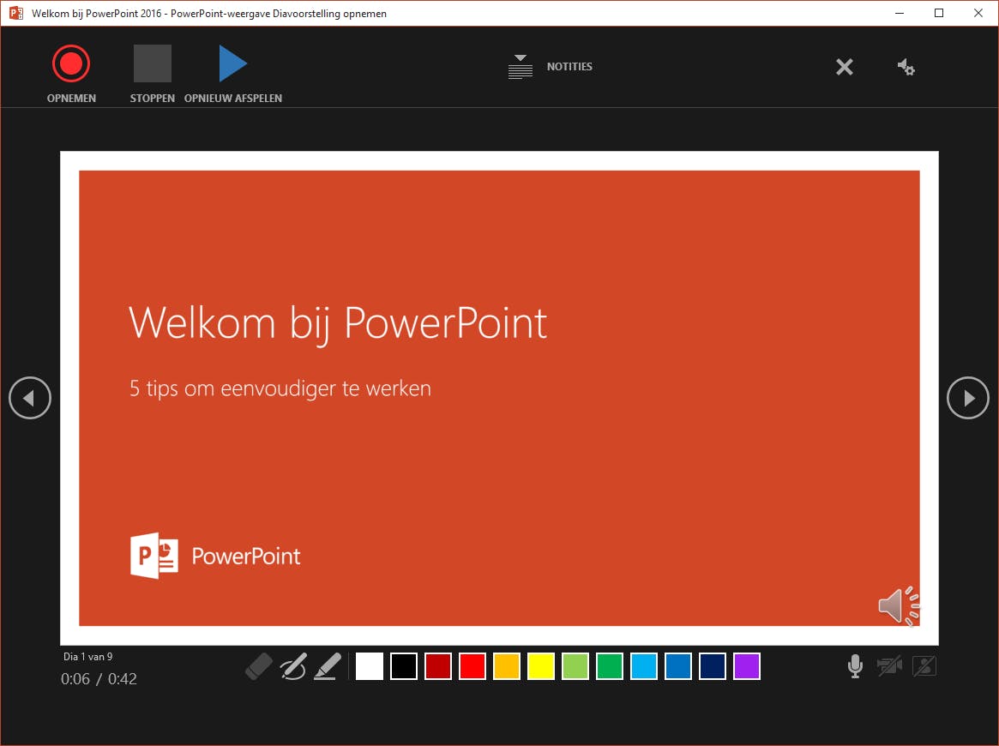
Task: Turn on the camera preview
Action: click(x=924, y=666)
